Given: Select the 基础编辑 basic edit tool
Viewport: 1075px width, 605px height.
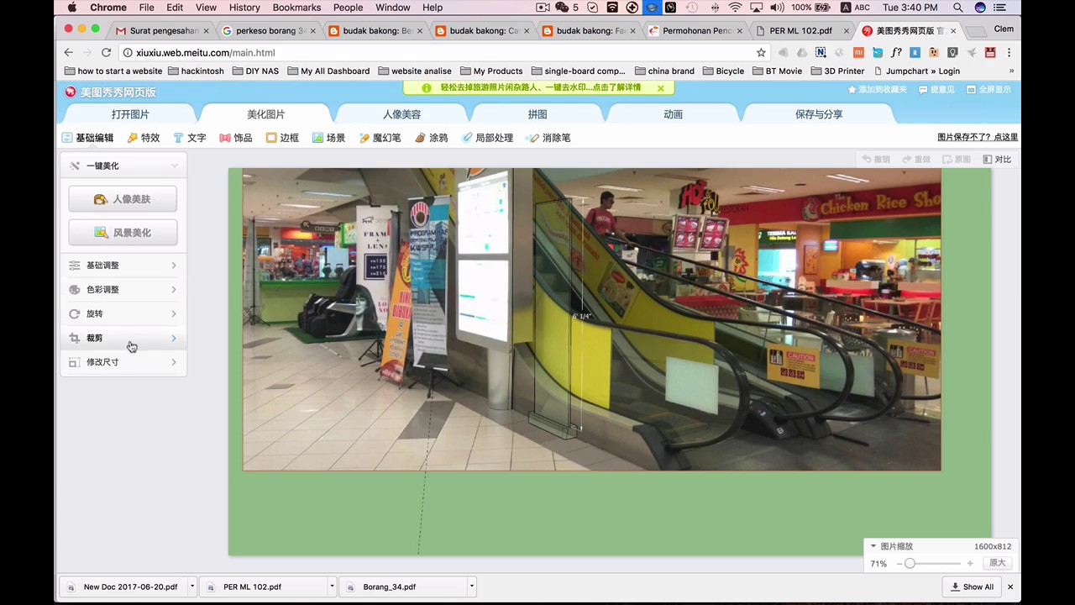Looking at the screenshot, I should 87,138.
